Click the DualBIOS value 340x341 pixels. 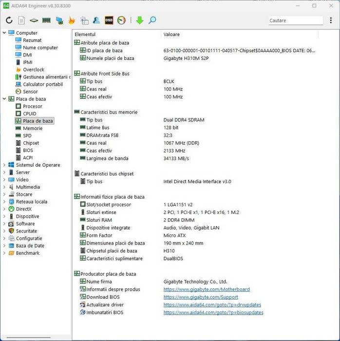173,259
